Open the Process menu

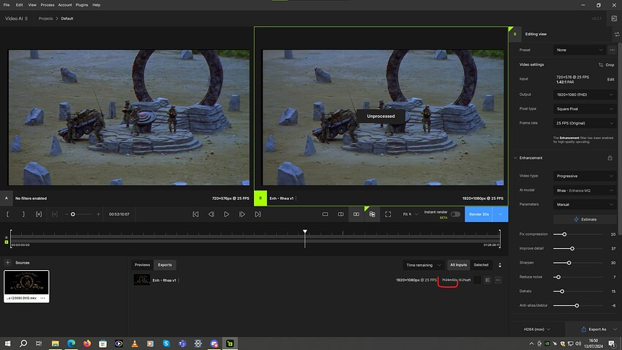coord(48,4)
